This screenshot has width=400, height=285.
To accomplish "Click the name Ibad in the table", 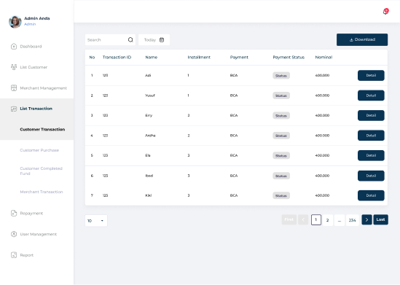I will tap(149, 176).
